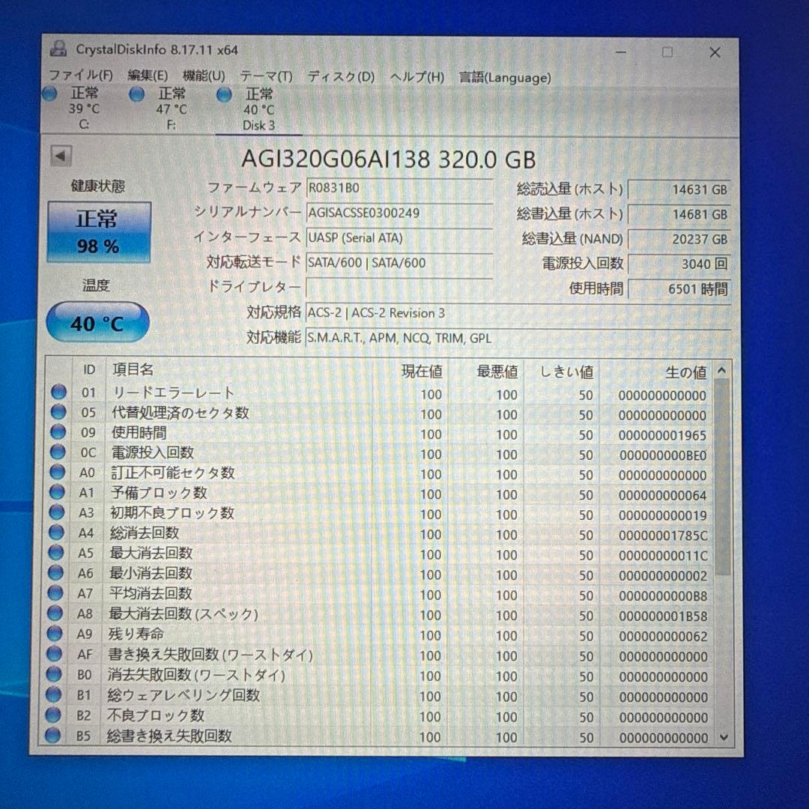The height and width of the screenshot is (809, 809).
Task: Click the SMART list scroll up arrow
Action: click(722, 371)
